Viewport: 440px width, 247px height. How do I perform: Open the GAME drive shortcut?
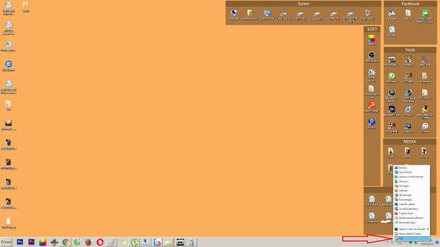pos(333,15)
